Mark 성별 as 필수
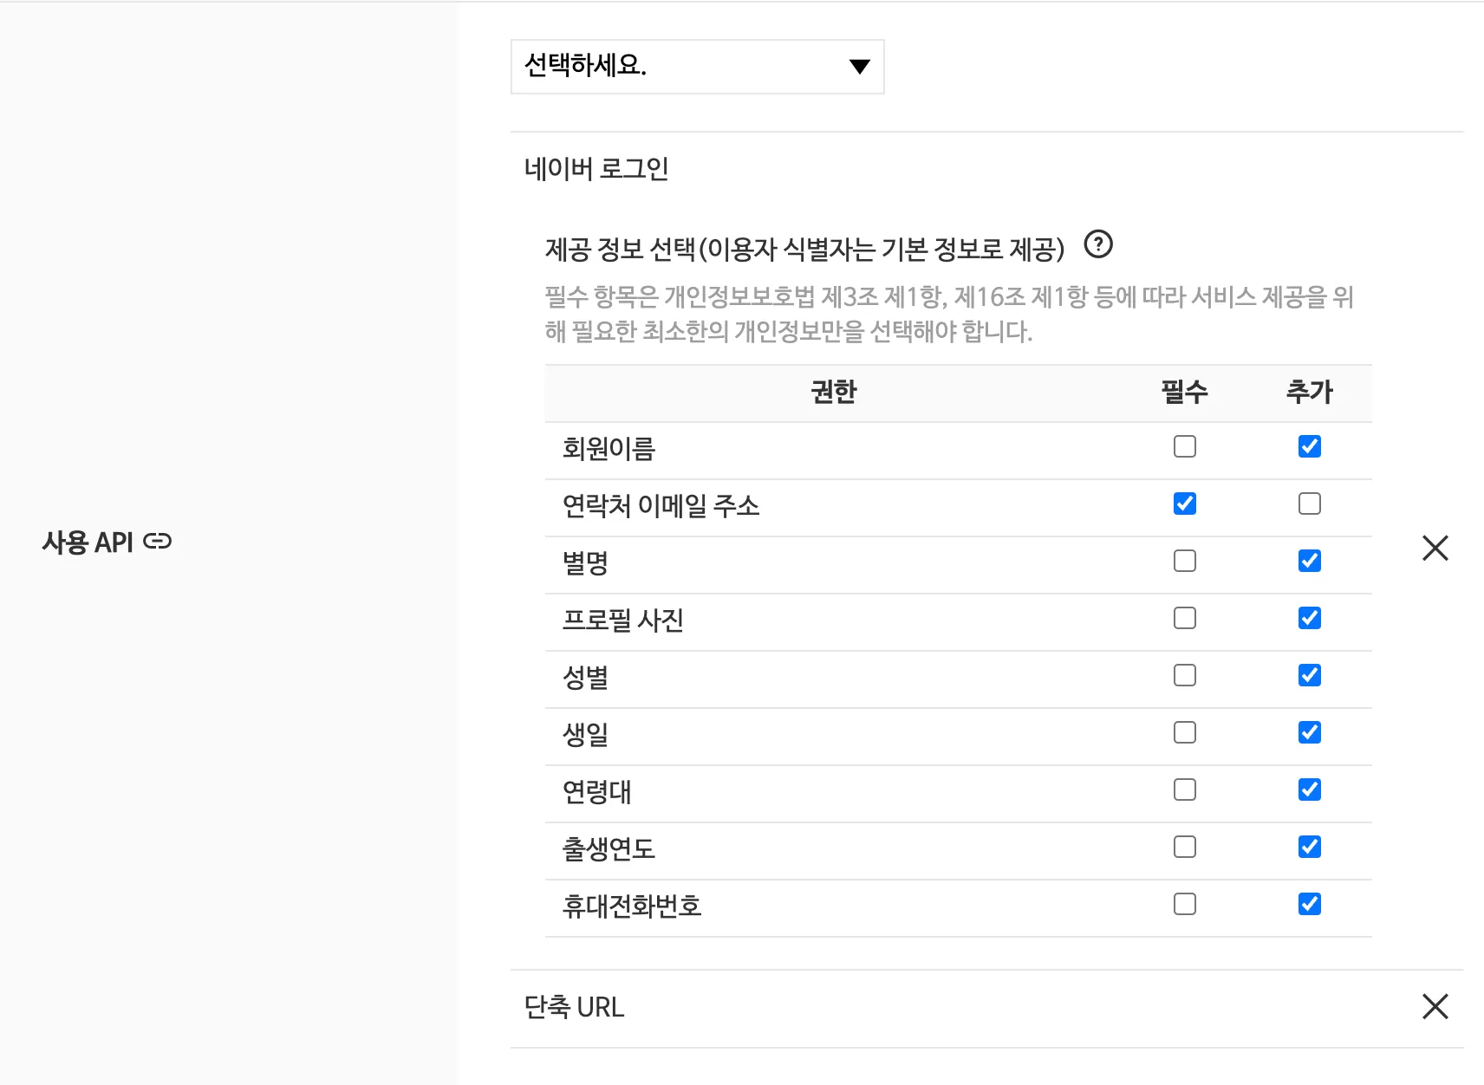This screenshot has width=1484, height=1085. click(x=1184, y=675)
